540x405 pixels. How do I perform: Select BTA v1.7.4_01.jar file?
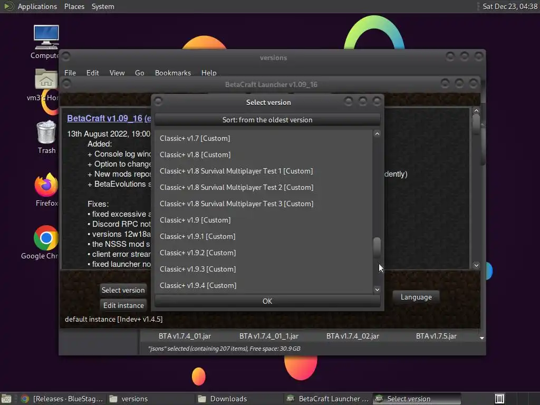pyautogui.click(x=185, y=336)
